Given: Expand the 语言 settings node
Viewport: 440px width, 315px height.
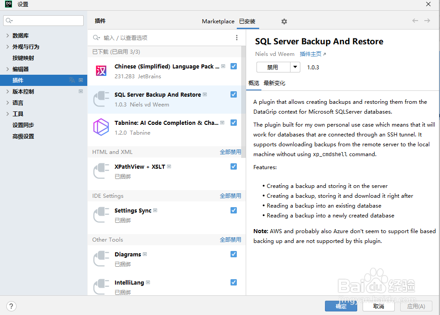Looking at the screenshot, I should click(8, 102).
